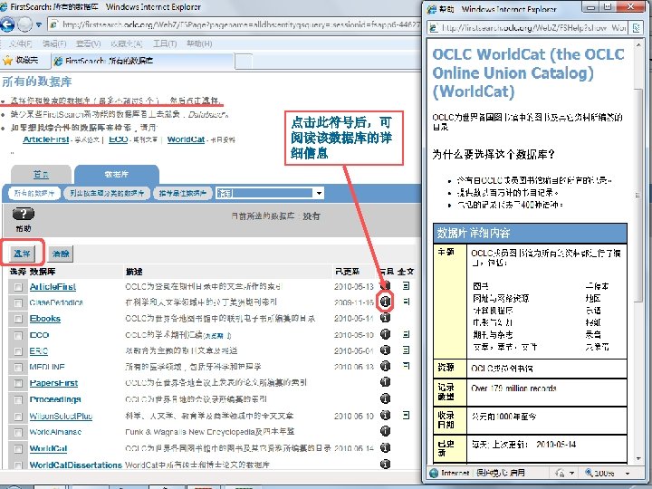Click the databases by subject pill button
This screenshot has height=489, width=652.
107,194
